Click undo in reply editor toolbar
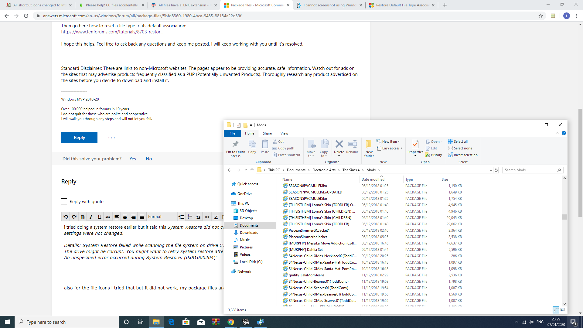 [x=66, y=217]
